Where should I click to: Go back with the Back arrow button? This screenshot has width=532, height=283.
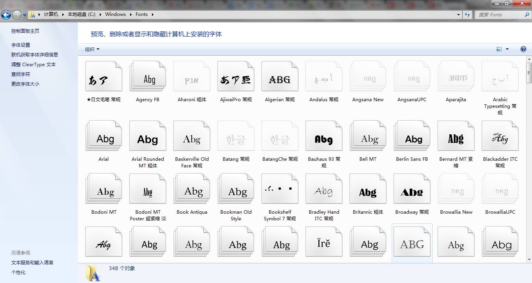(6, 15)
